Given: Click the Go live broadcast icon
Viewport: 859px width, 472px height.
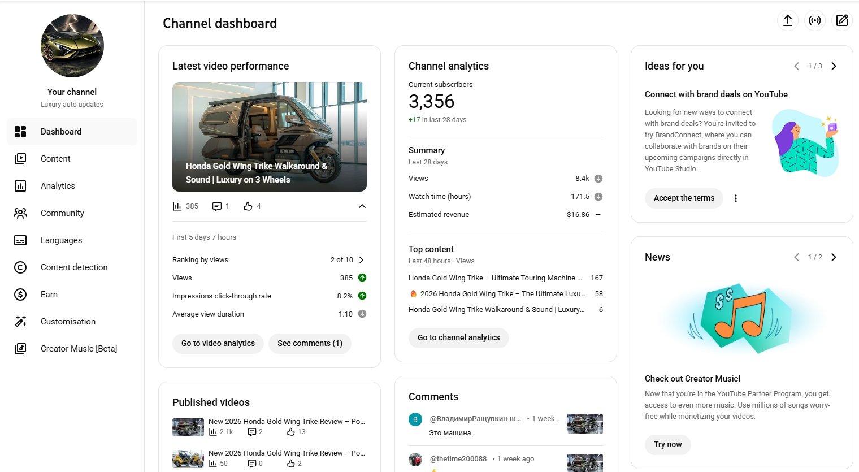Looking at the screenshot, I should coord(814,20).
